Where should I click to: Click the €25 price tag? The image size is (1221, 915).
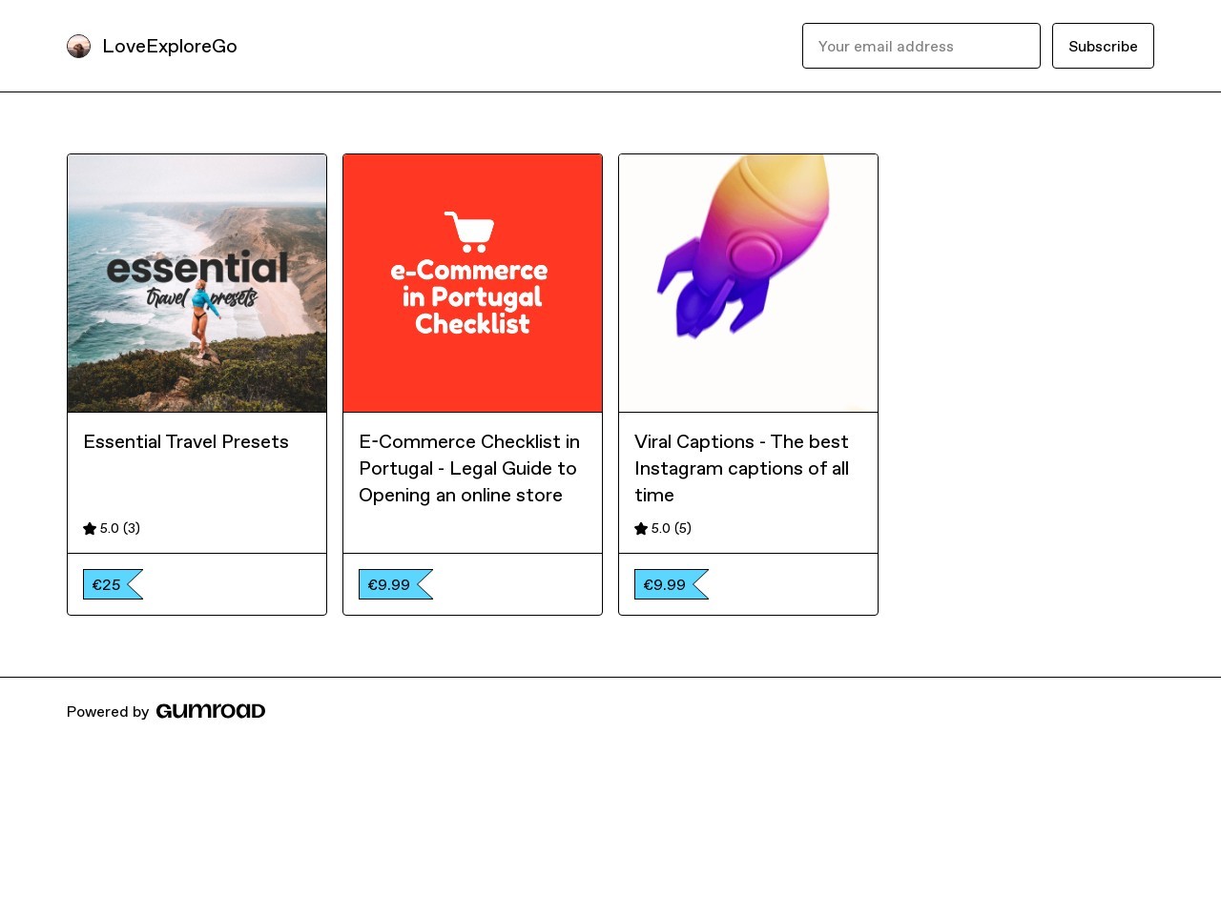(113, 584)
